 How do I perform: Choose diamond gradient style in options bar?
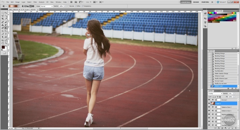pyautogui.click(x=33, y=6)
